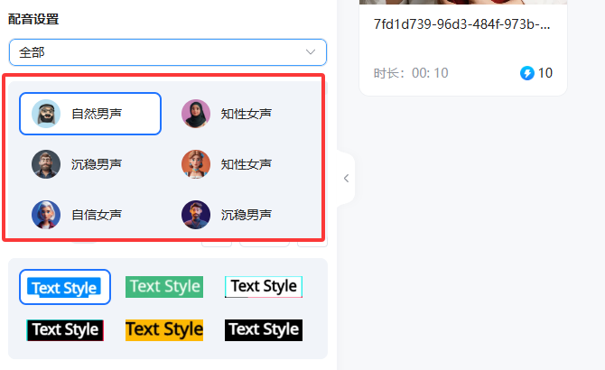
Task: Choose the white outlined Text Style preset
Action: pyautogui.click(x=264, y=287)
